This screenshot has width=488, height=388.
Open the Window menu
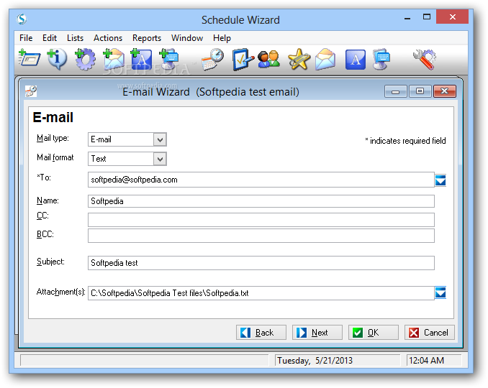click(187, 38)
